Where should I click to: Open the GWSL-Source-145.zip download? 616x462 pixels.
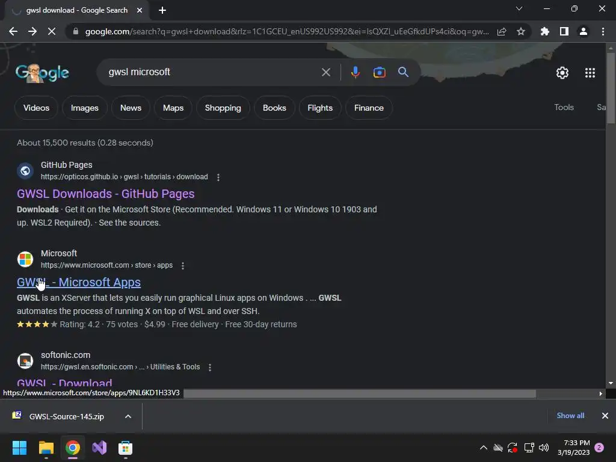66,416
